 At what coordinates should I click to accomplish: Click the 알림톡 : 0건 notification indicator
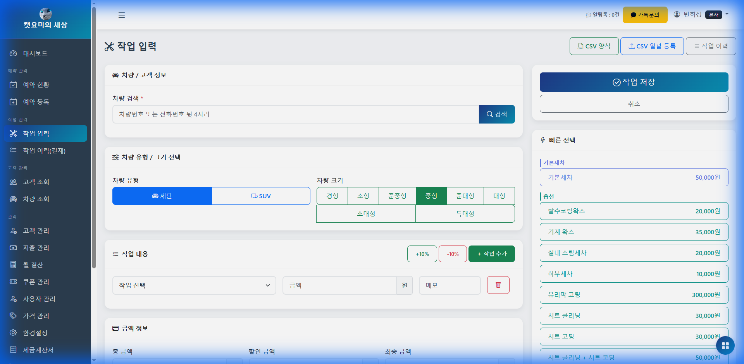point(603,15)
